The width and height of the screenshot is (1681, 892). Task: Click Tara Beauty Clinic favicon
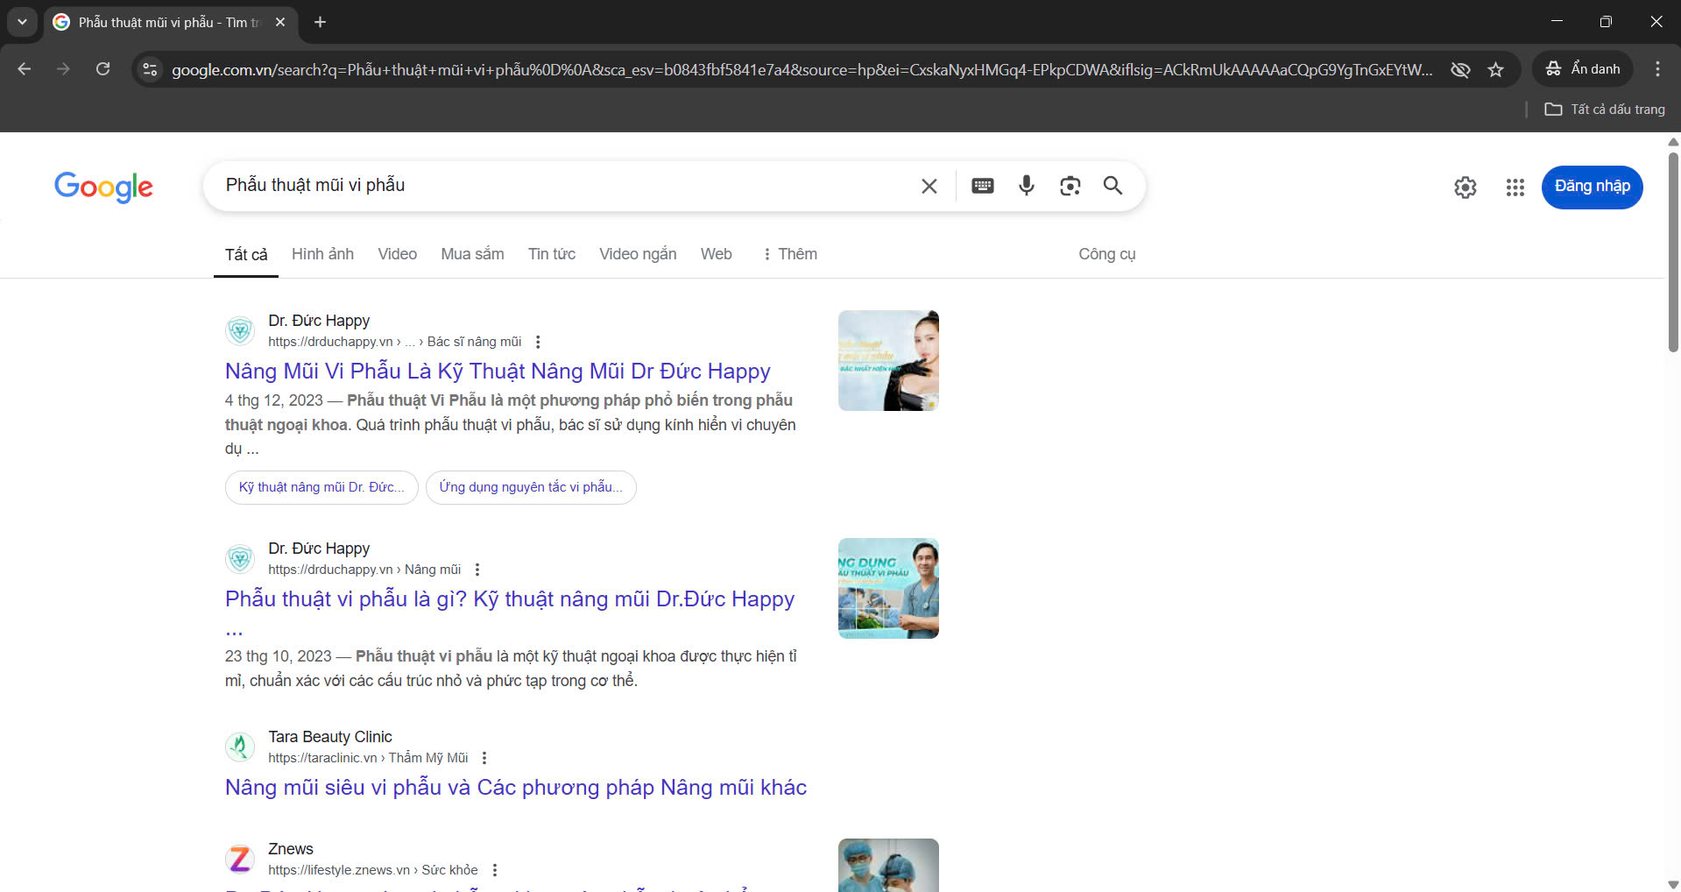click(x=240, y=747)
